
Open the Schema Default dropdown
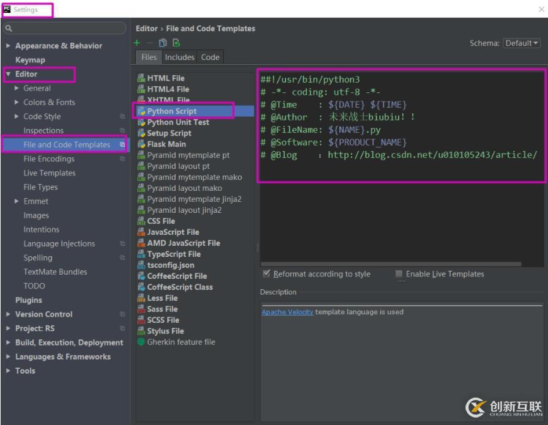[x=521, y=43]
